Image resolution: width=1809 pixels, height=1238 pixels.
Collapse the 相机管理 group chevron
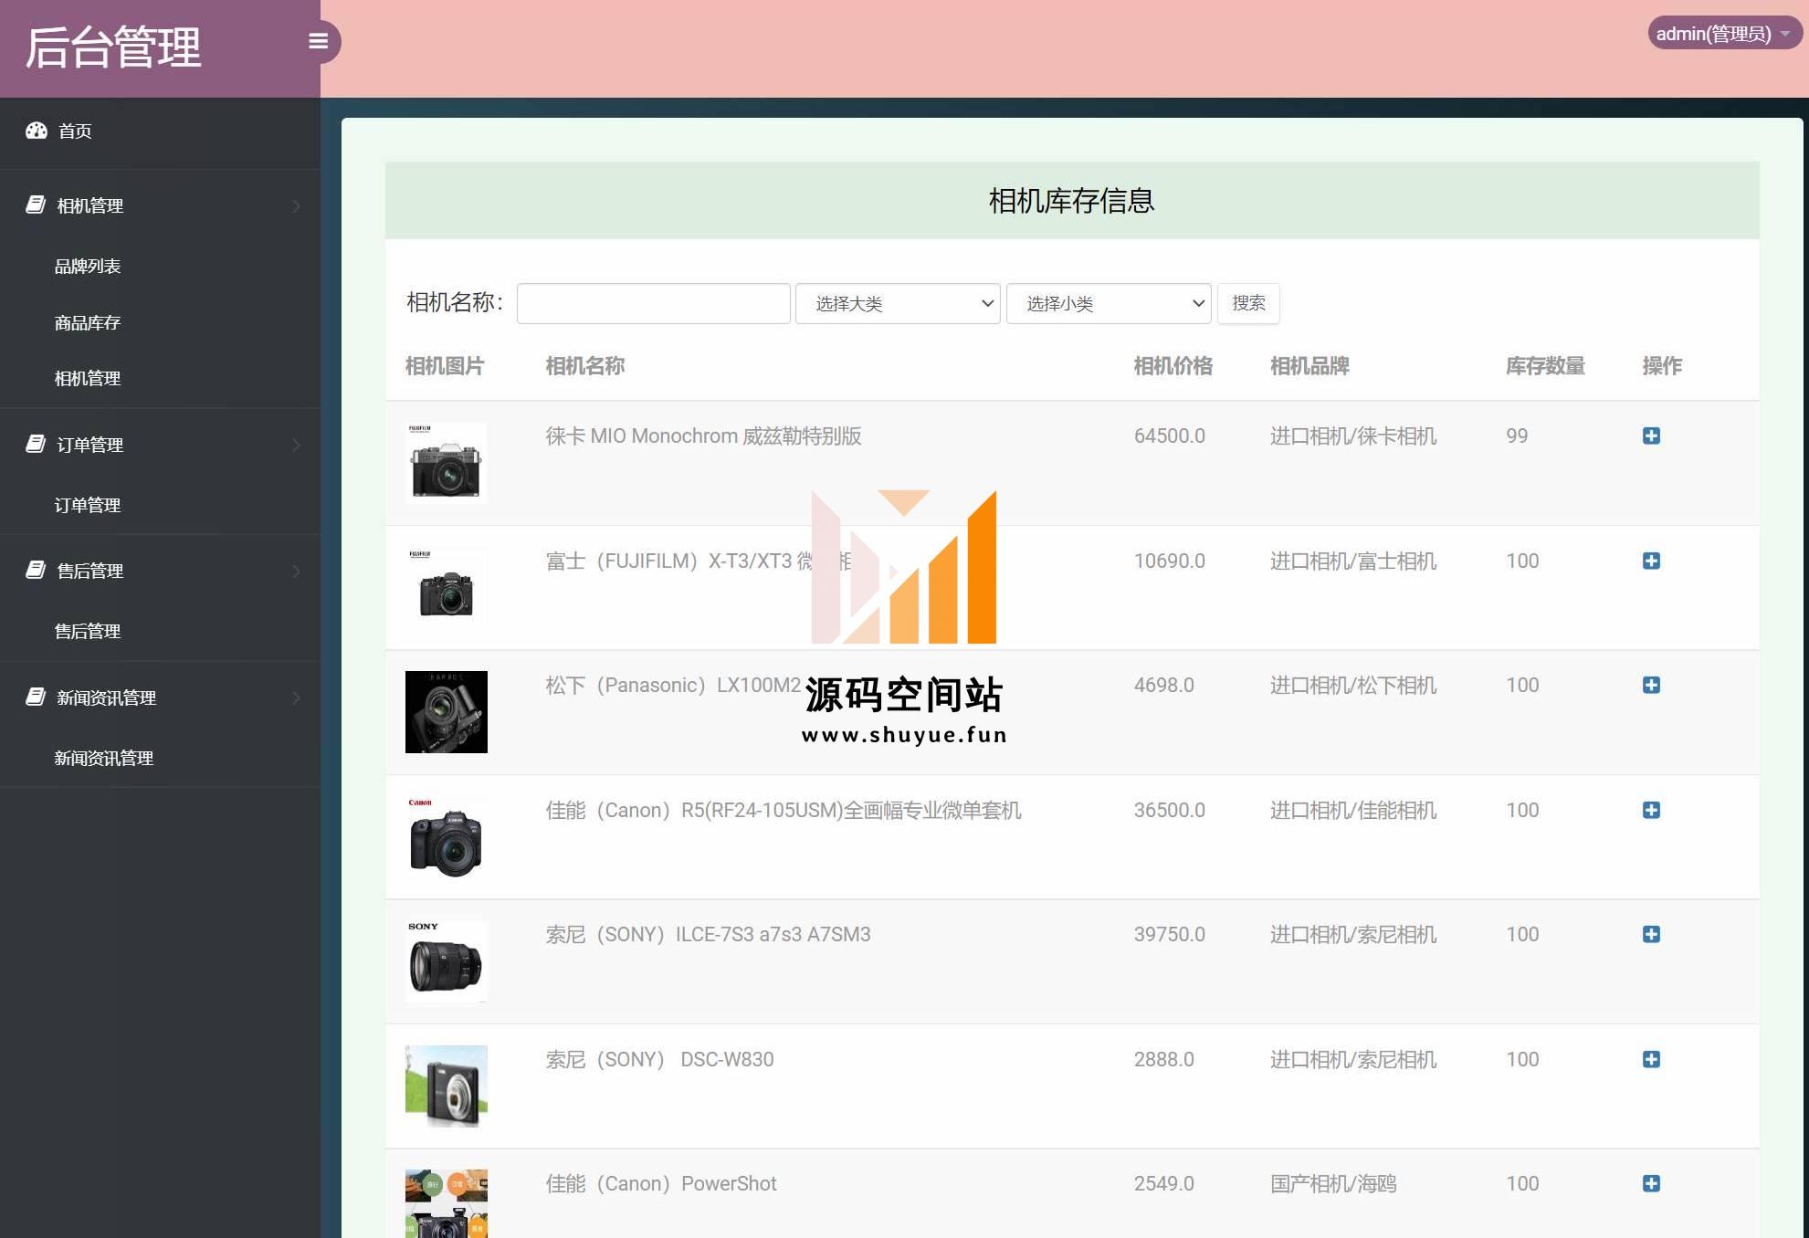coord(296,206)
